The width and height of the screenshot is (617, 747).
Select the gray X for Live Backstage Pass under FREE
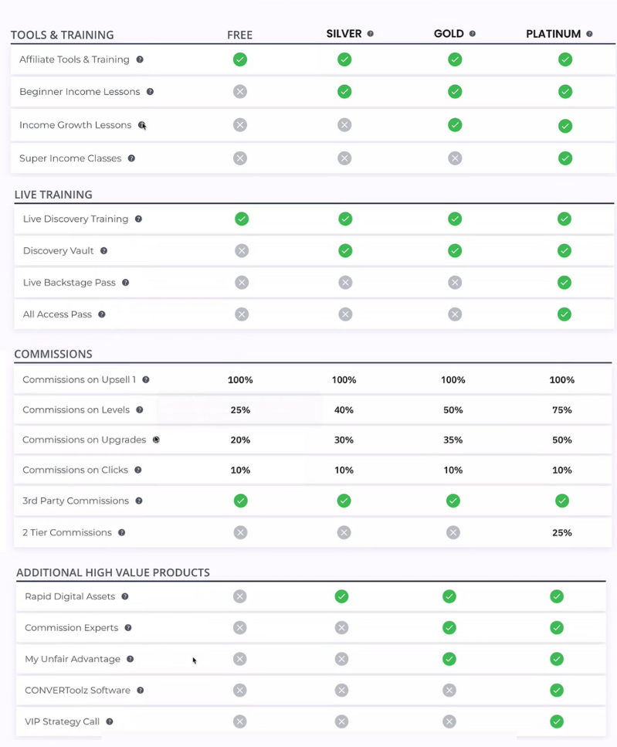pyautogui.click(x=241, y=282)
